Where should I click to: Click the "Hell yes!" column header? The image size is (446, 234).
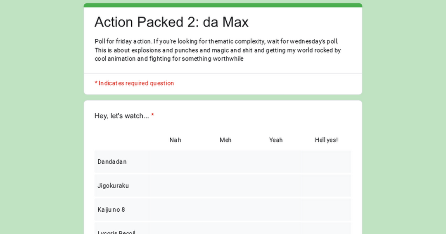pos(326,140)
